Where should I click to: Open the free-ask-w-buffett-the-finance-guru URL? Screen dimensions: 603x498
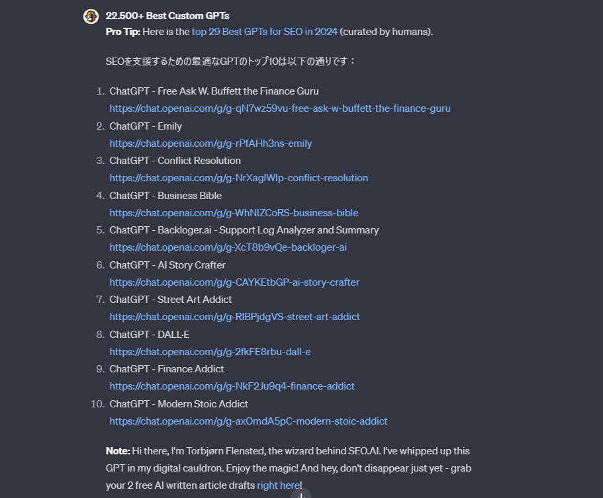tap(280, 108)
